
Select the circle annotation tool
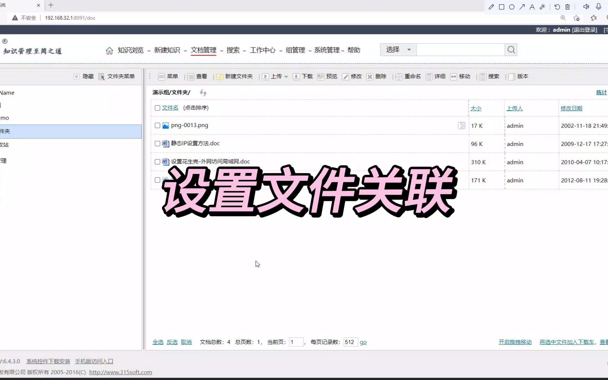tap(512, 7)
